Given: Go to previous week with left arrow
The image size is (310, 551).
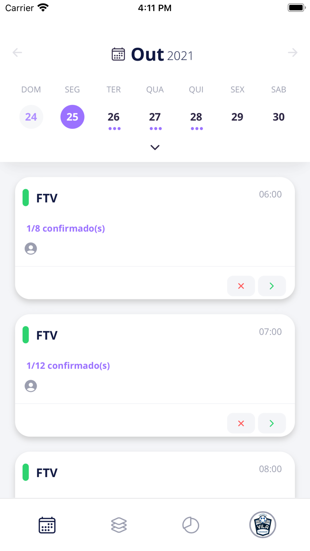Looking at the screenshot, I should 17,53.
